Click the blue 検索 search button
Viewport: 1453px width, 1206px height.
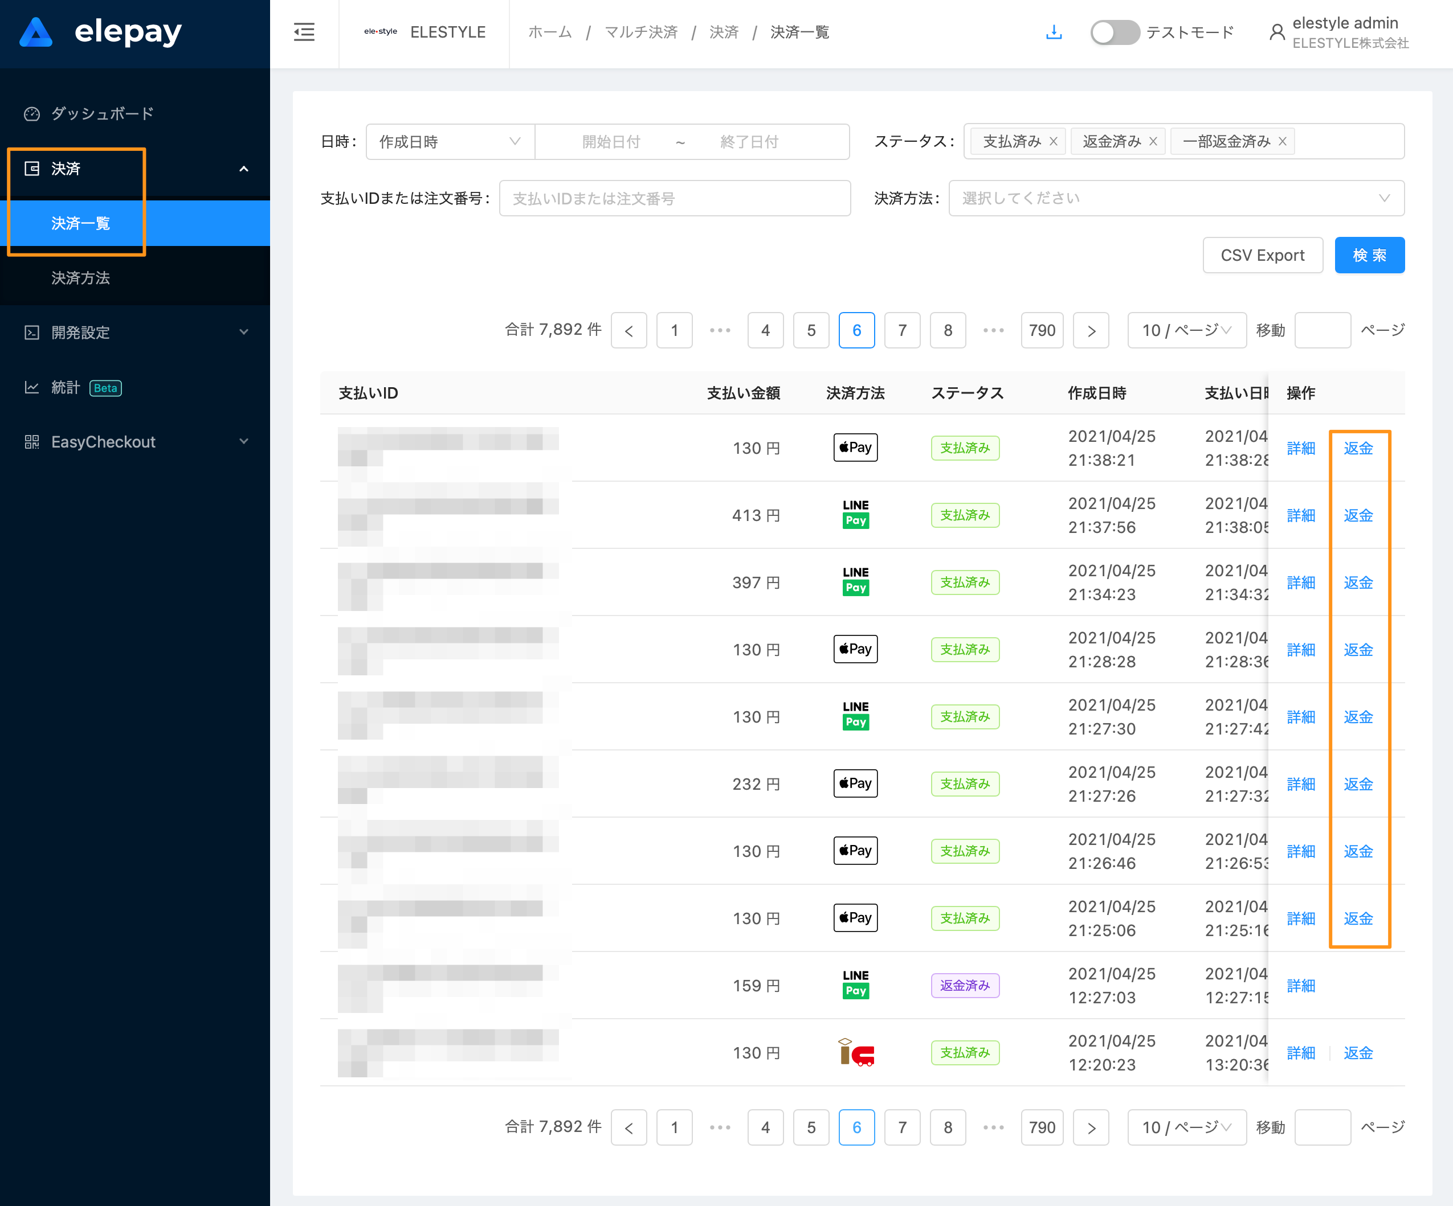pos(1369,255)
